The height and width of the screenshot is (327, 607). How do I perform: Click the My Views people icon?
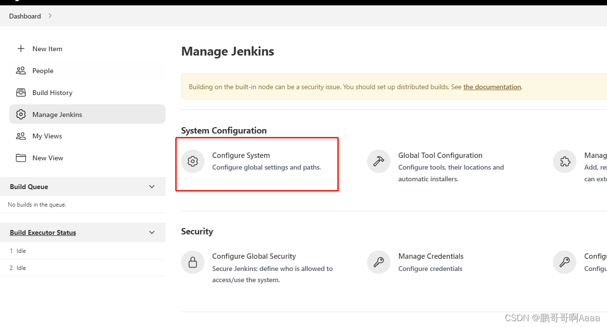pyautogui.click(x=21, y=136)
